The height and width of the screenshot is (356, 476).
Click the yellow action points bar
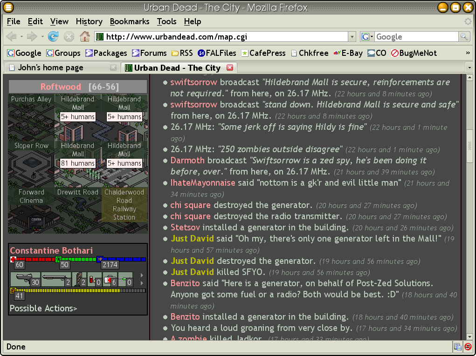(79, 290)
